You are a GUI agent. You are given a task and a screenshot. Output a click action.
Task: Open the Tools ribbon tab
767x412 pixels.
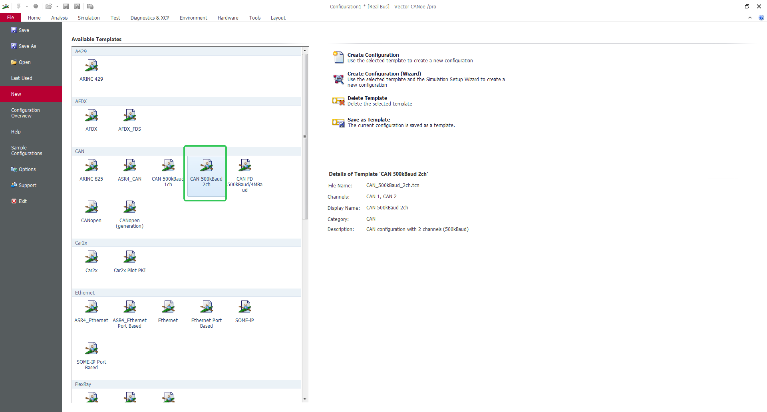coord(254,18)
